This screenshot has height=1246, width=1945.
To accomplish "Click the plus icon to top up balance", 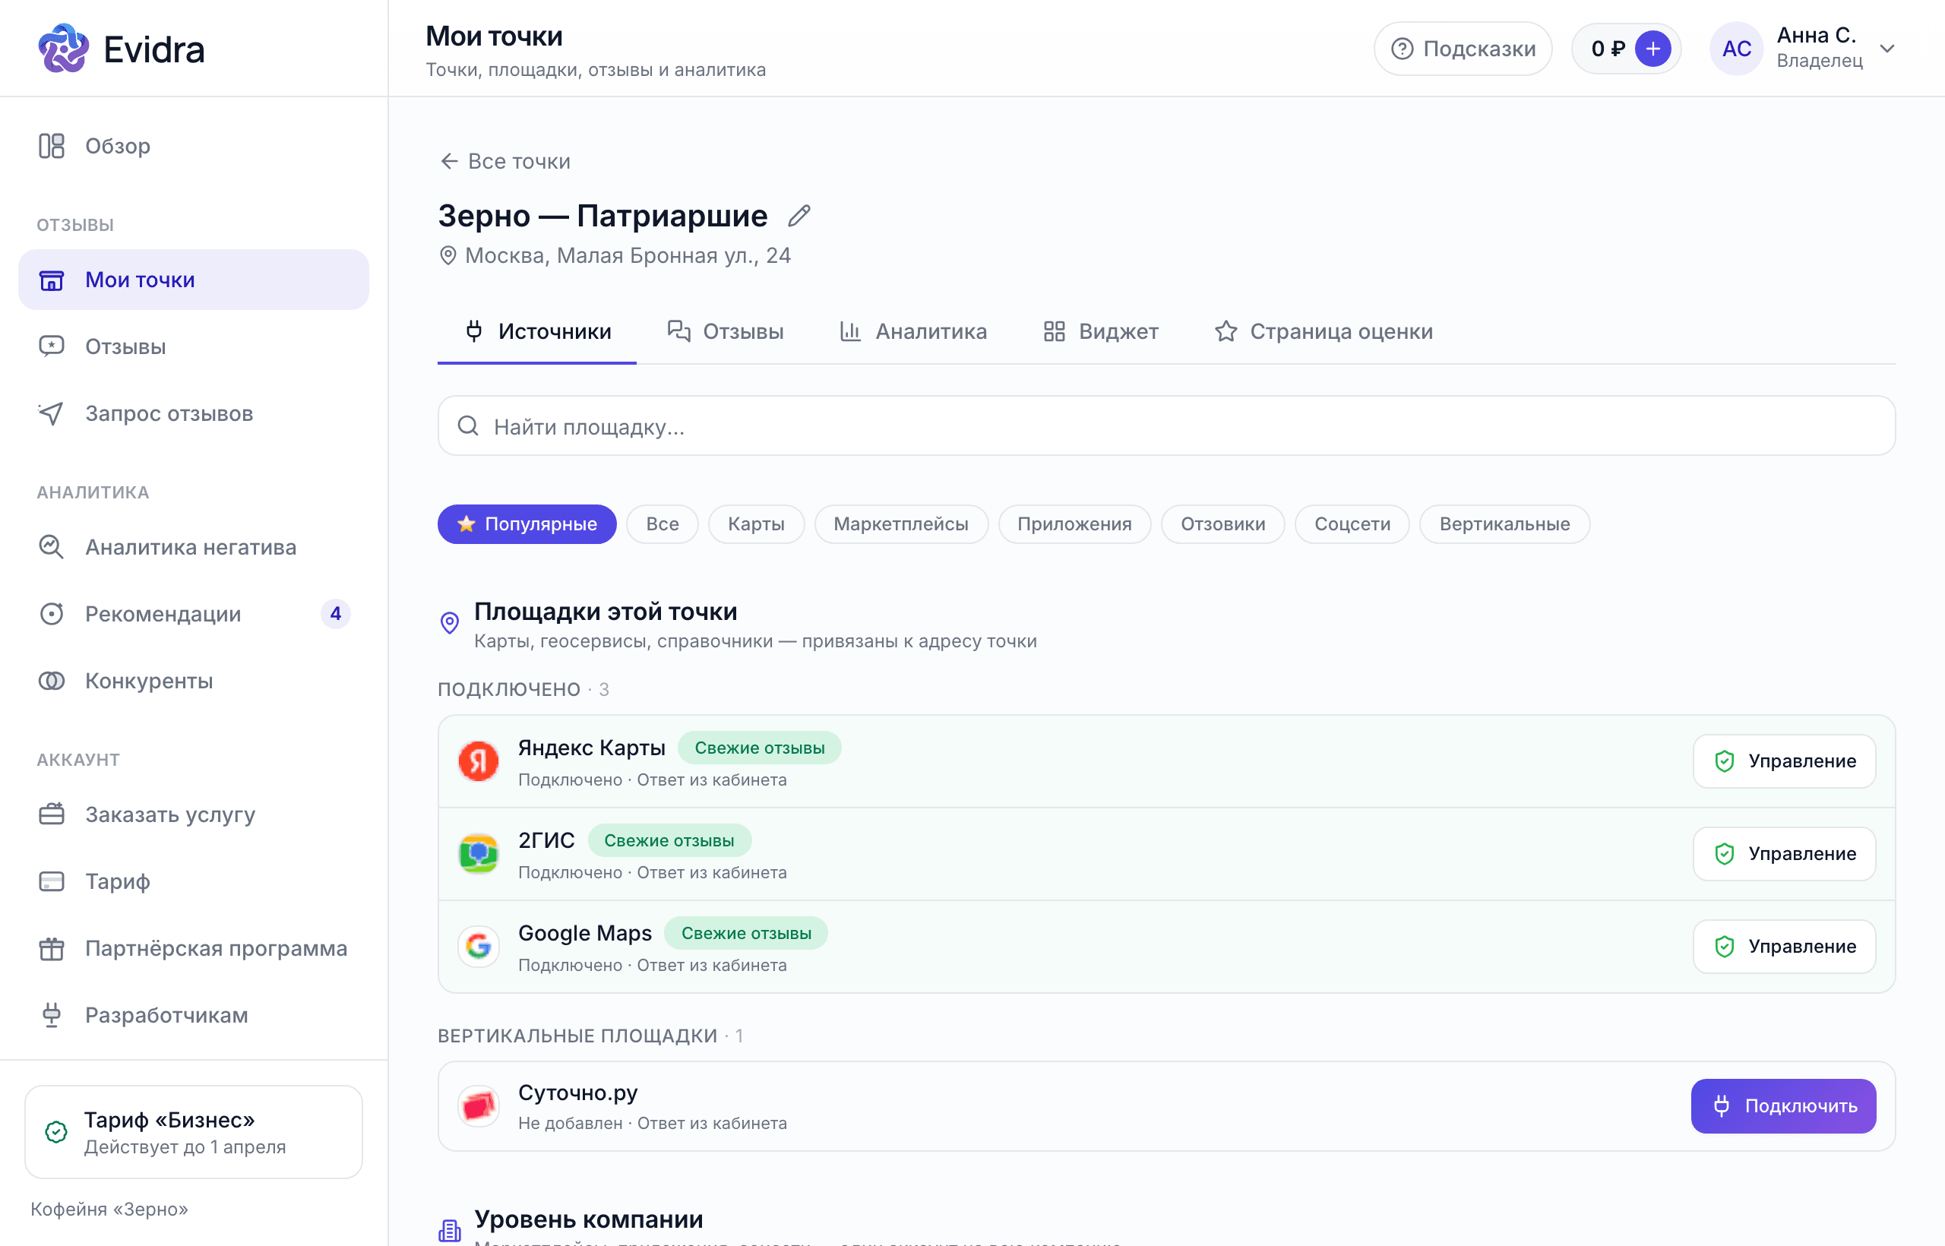I will 1653,49.
